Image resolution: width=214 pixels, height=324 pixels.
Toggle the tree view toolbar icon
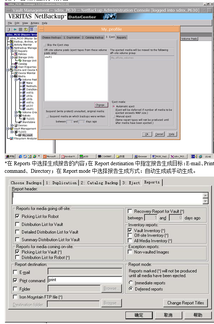tap(31, 29)
